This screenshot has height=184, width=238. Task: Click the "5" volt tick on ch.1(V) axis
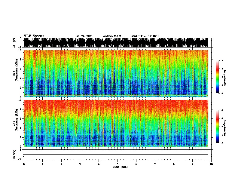[21, 38]
